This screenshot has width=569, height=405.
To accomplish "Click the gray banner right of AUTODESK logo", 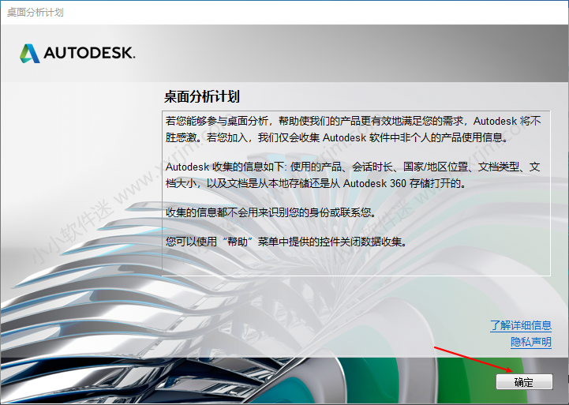I will pos(355,53).
